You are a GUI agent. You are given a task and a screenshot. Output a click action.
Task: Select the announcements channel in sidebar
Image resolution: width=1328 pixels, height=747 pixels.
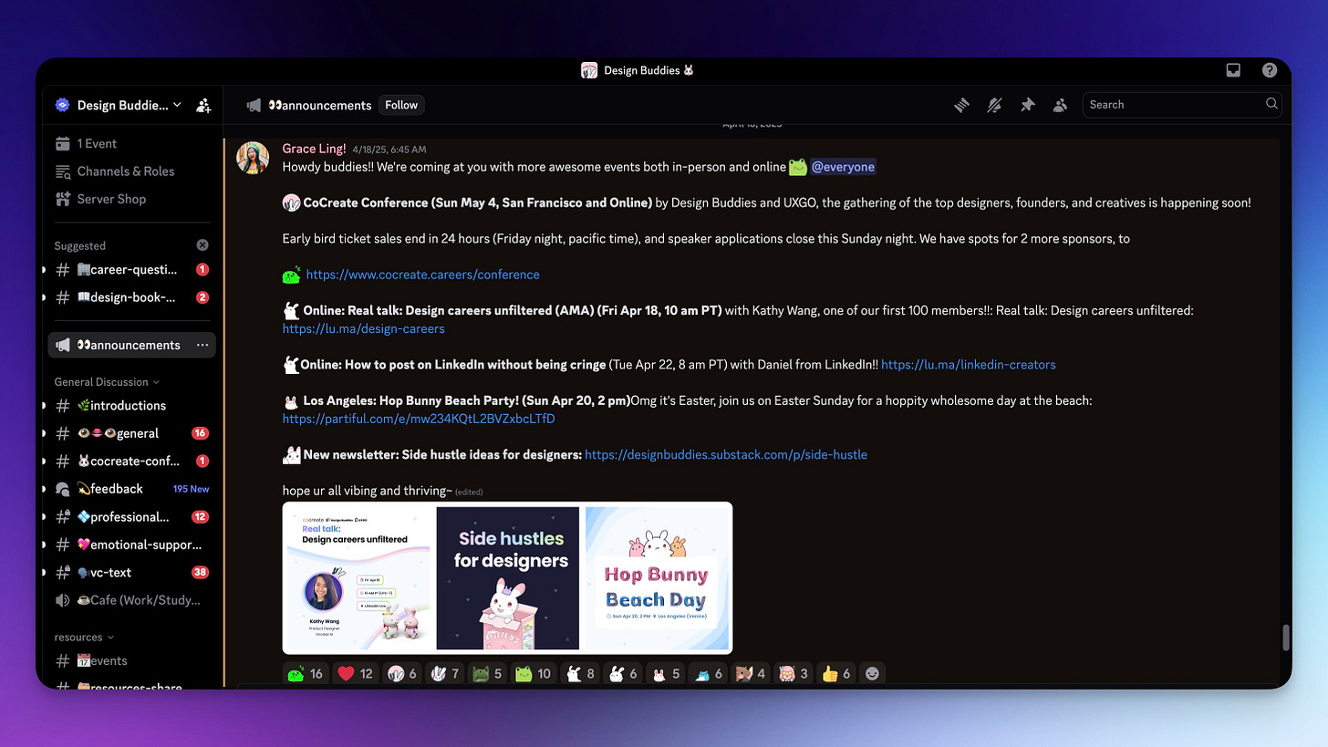point(132,345)
